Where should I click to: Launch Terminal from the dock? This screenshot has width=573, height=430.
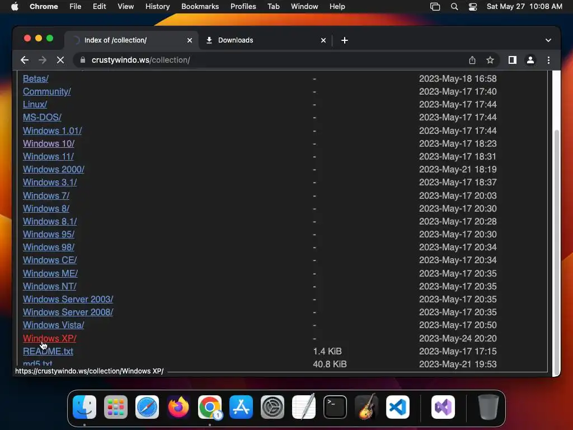click(335, 407)
